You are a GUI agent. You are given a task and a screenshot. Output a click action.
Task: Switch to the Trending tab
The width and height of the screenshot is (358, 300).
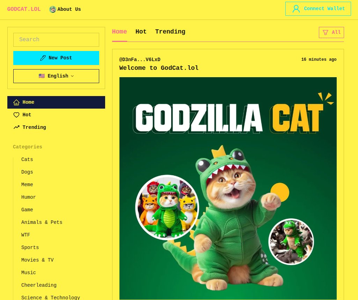point(170,32)
